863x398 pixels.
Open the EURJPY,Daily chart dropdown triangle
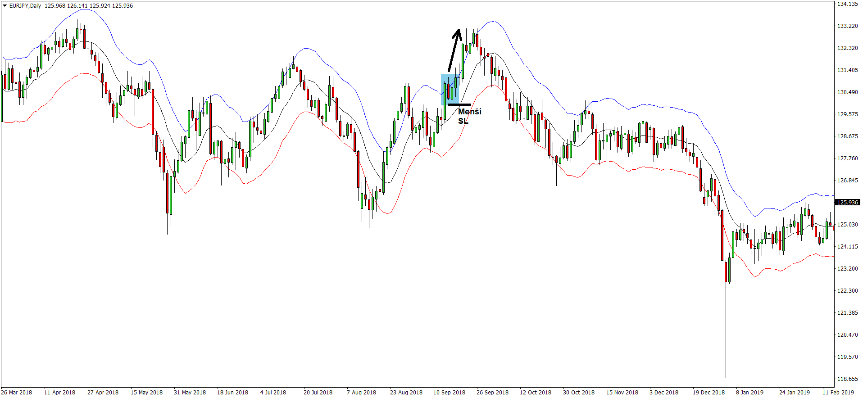[5, 6]
